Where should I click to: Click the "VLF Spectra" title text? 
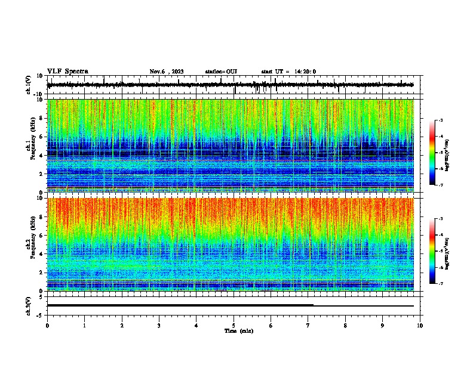coord(67,72)
